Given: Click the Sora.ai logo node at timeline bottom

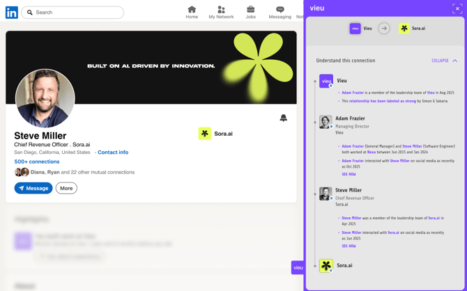Looking at the screenshot, I should tap(326, 266).
